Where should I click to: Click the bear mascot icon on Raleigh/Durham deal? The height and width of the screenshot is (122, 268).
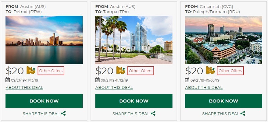(x=210, y=70)
